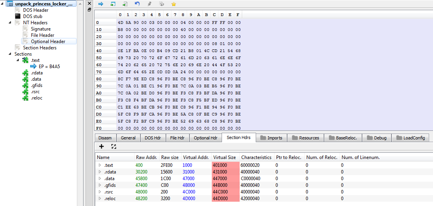Select the Section Hdrs tab
This screenshot has height=206, width=433.
pyautogui.click(x=238, y=137)
